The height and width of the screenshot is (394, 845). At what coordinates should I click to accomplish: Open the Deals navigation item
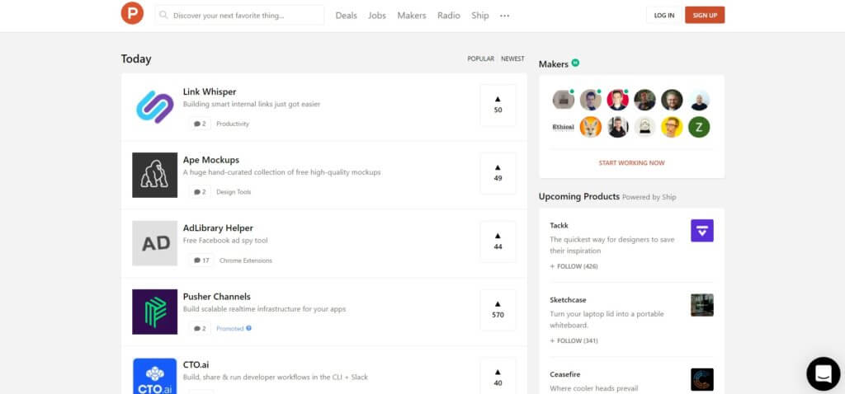pyautogui.click(x=346, y=16)
